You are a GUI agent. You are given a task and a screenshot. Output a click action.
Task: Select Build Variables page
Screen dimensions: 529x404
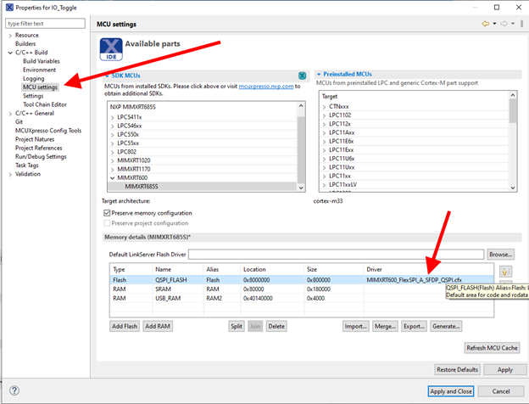(42, 61)
